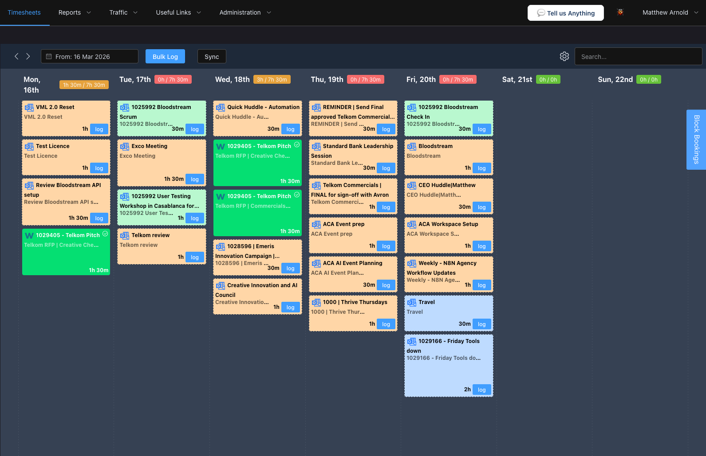Open the Timesheets tab
Screen dimensions: 706x456
click(x=24, y=12)
